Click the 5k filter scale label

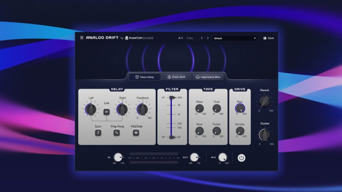[179, 105]
